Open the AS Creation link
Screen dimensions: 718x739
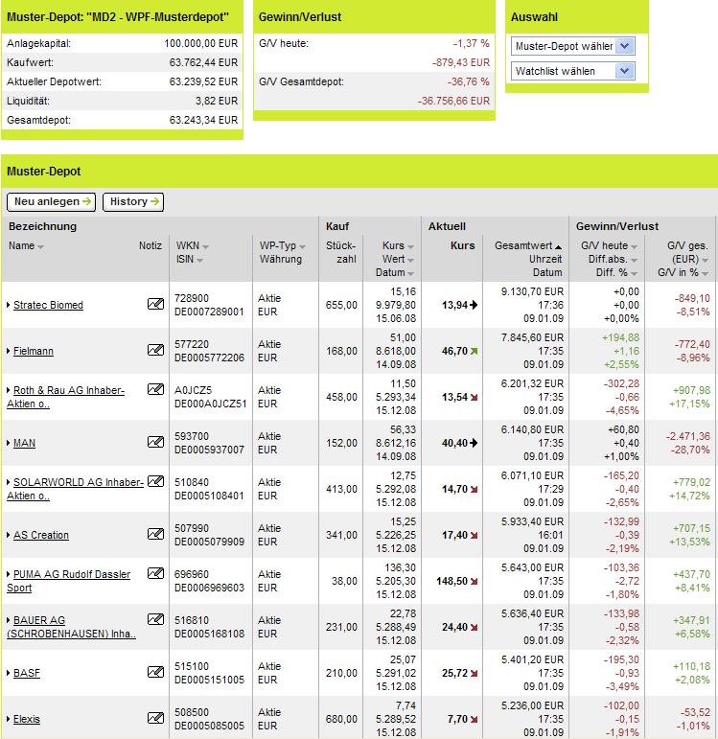coord(41,535)
